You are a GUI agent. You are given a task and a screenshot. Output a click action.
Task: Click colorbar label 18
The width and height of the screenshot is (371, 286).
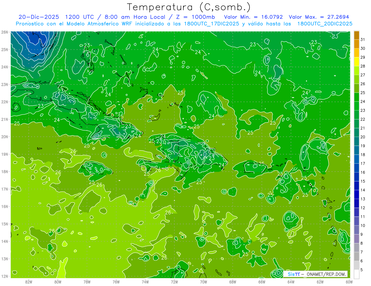point(363,155)
